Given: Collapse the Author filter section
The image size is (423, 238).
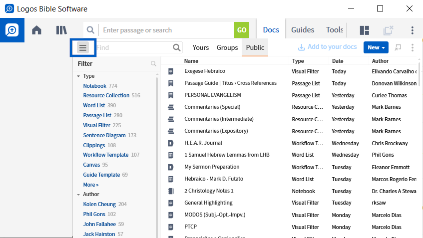Looking at the screenshot, I should pyautogui.click(x=78, y=195).
